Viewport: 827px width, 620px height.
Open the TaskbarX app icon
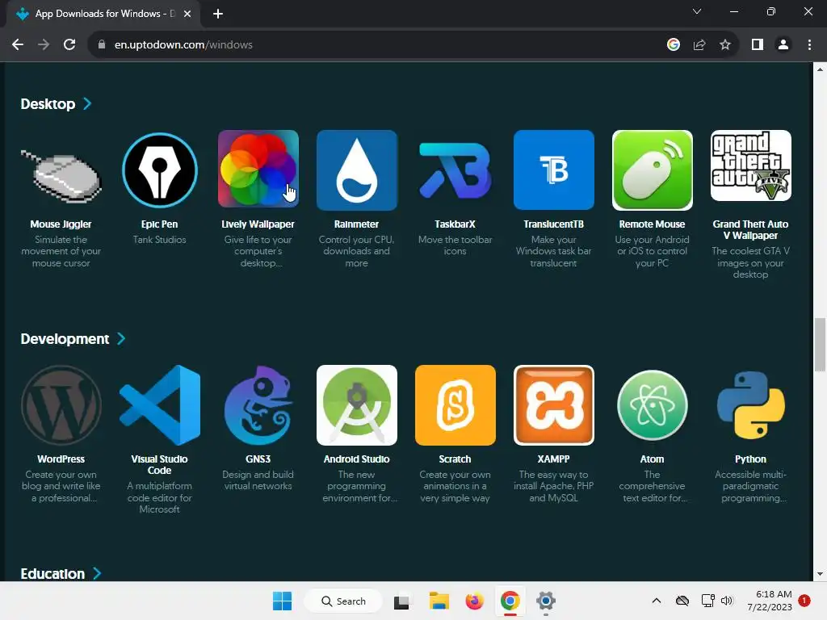click(x=455, y=170)
